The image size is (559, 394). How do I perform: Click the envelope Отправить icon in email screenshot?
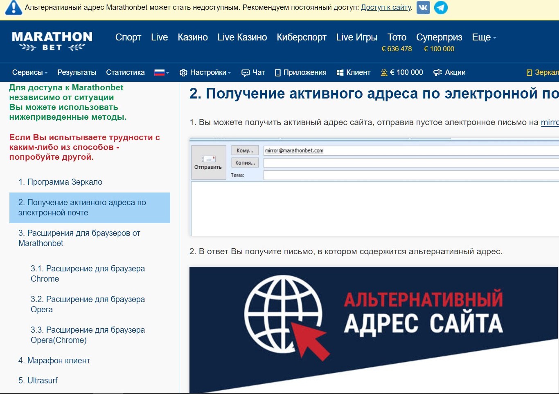(209, 159)
